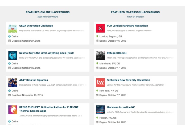Click 'Online' label in USDA Innovation Challenge card
Image resolution: width=185 pixels, height=131 pixels.
15,36
